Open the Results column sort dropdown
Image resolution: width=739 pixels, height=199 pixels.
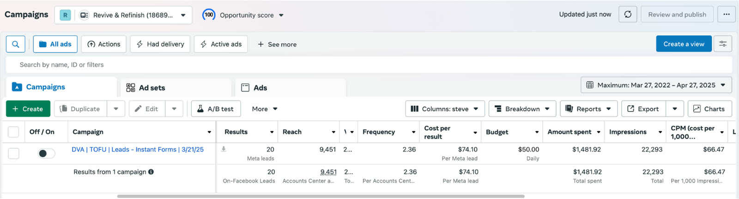point(272,132)
